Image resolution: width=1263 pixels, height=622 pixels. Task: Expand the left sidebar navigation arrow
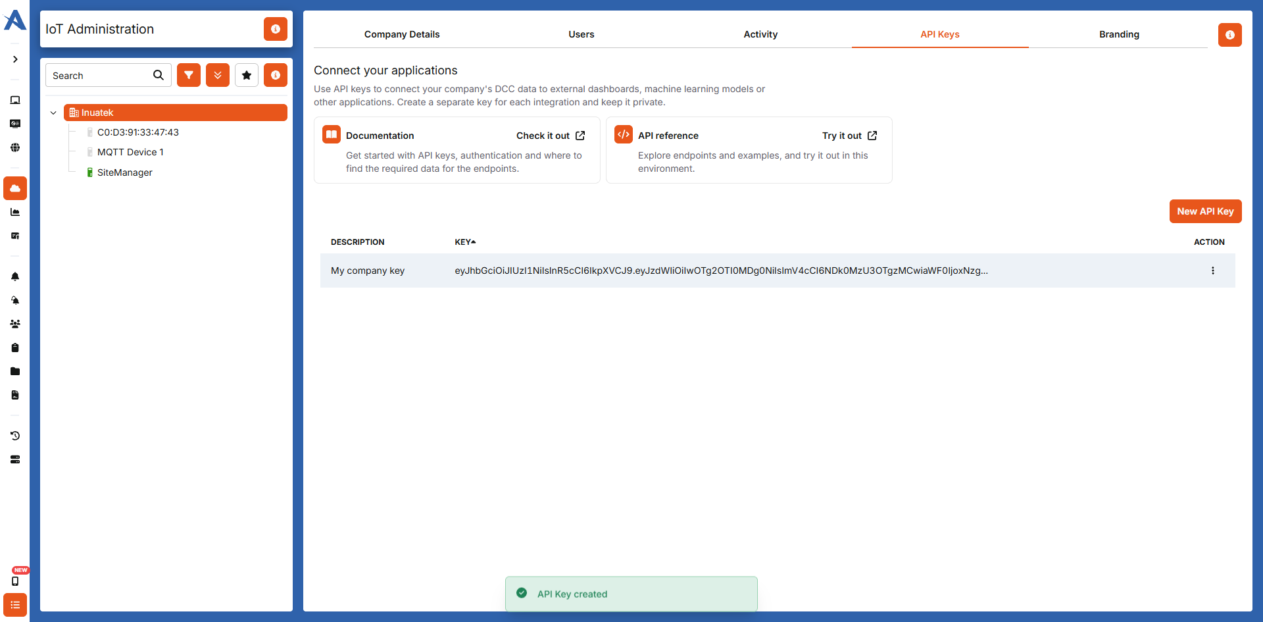click(15, 59)
